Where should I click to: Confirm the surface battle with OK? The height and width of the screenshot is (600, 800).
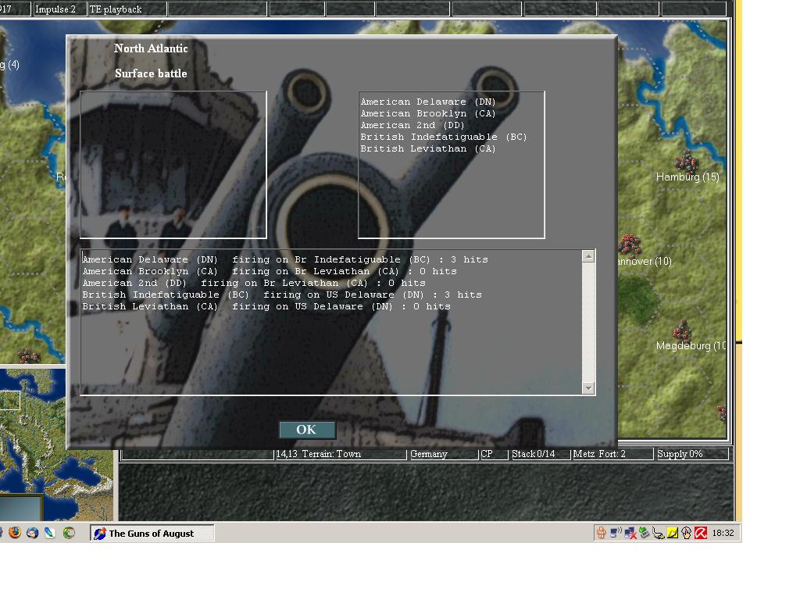point(307,430)
